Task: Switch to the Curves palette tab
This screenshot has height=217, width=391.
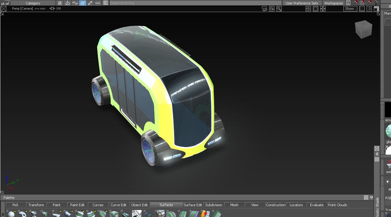Action: pos(98,205)
